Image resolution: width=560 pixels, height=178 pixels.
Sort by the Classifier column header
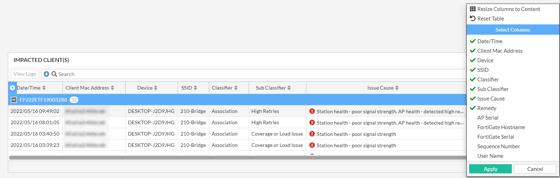[224, 88]
